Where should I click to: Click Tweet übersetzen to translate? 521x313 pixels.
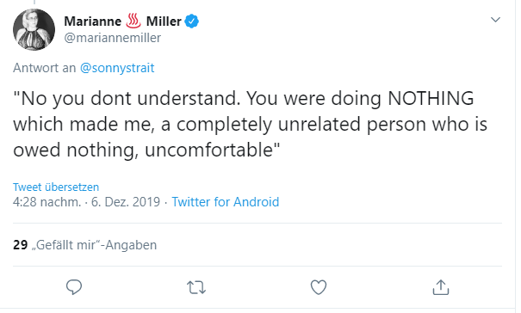coord(56,187)
